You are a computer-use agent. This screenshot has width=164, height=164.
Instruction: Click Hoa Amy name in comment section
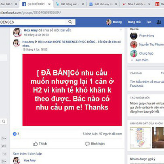tap(29, 160)
